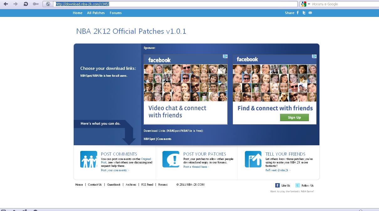Click the globe site-info icon

click(x=48, y=4)
